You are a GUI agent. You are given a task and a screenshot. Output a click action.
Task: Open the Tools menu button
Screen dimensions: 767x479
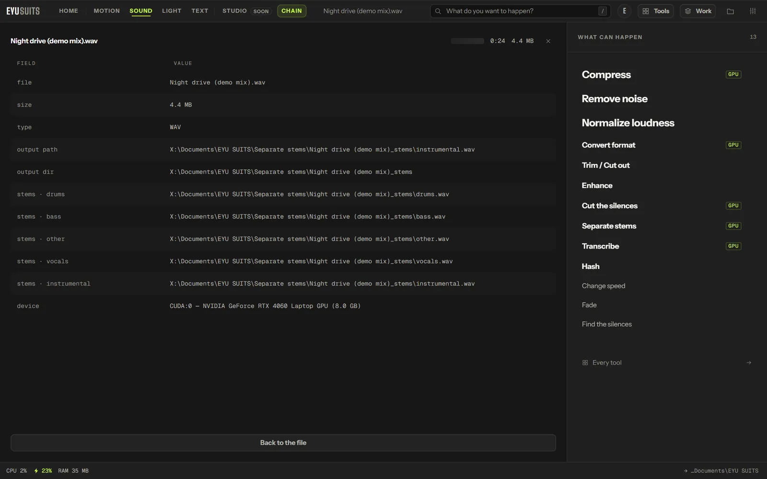656,11
